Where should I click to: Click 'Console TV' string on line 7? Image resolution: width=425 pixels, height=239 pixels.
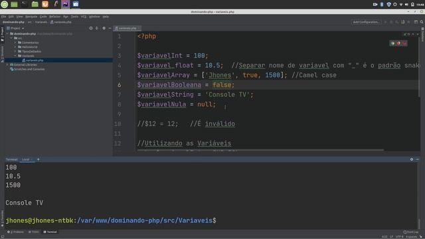[227, 94]
